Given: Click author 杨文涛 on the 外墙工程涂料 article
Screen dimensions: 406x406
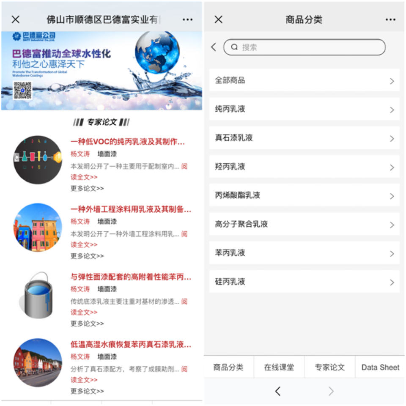Looking at the screenshot, I should tap(80, 221).
